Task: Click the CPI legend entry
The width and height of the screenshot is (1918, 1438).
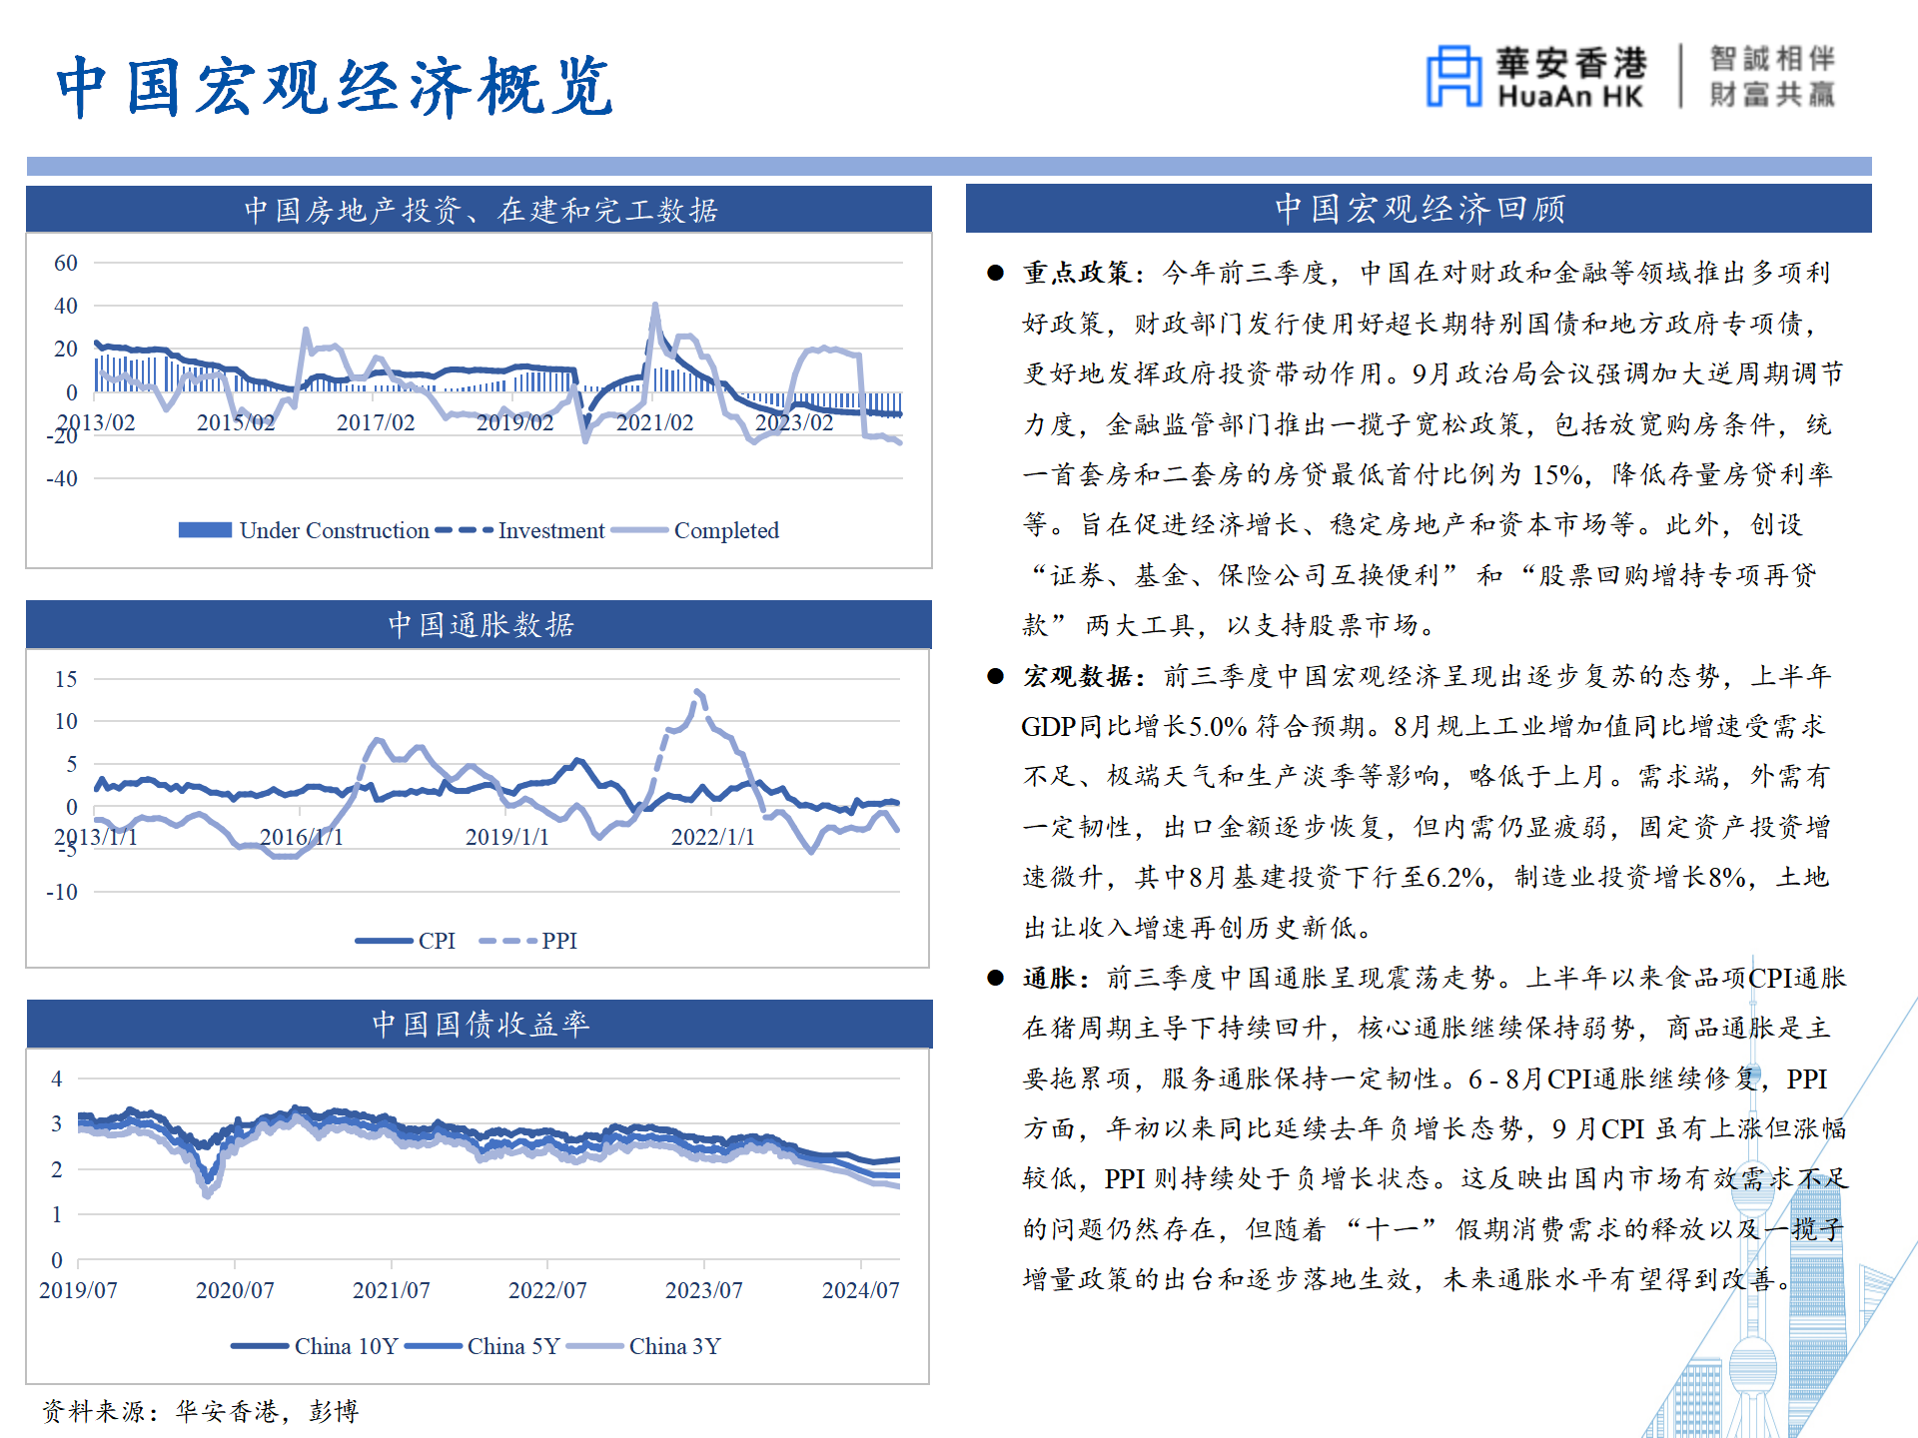Action: pos(406,941)
